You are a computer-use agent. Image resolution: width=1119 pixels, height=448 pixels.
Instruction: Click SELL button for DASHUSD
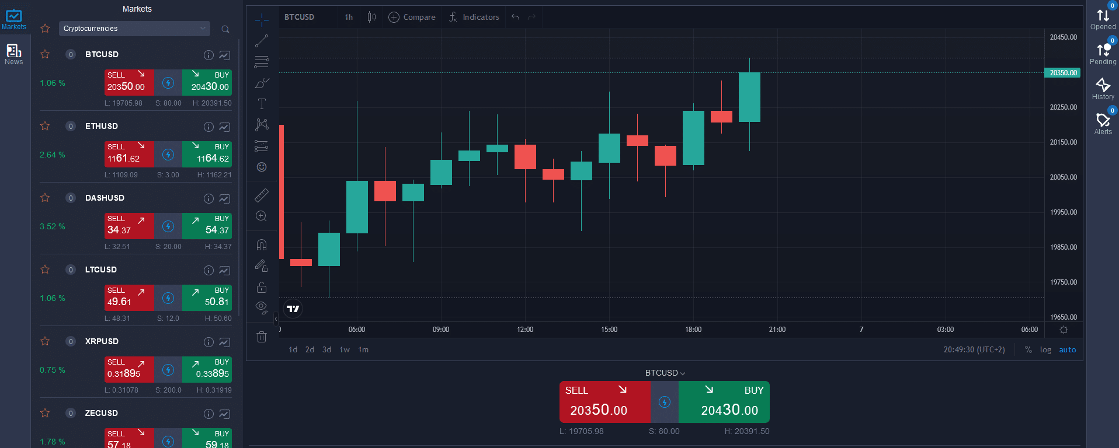click(128, 226)
